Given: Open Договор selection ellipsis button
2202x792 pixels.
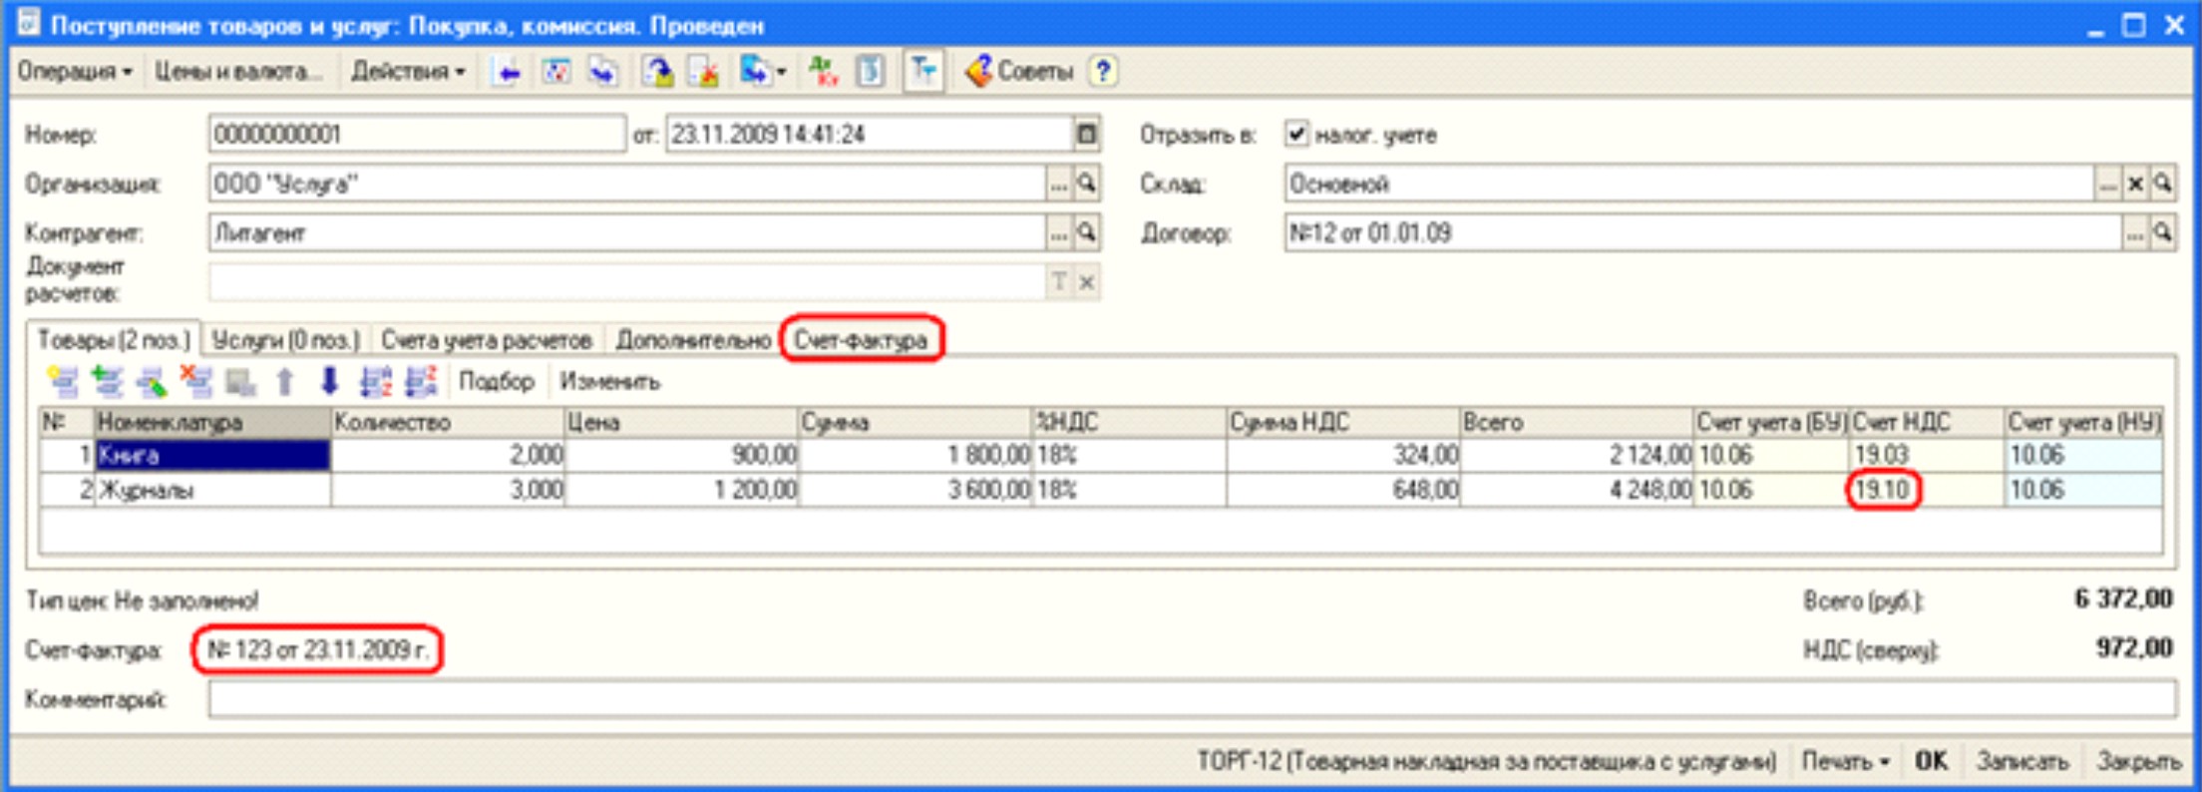Looking at the screenshot, I should tap(2134, 233).
